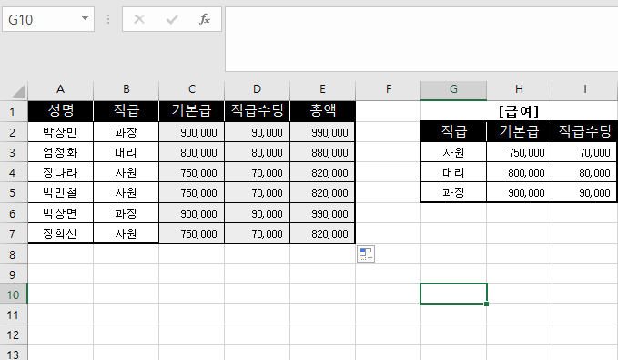This screenshot has width=618, height=360.
Task: Select column H header
Action: point(519,90)
